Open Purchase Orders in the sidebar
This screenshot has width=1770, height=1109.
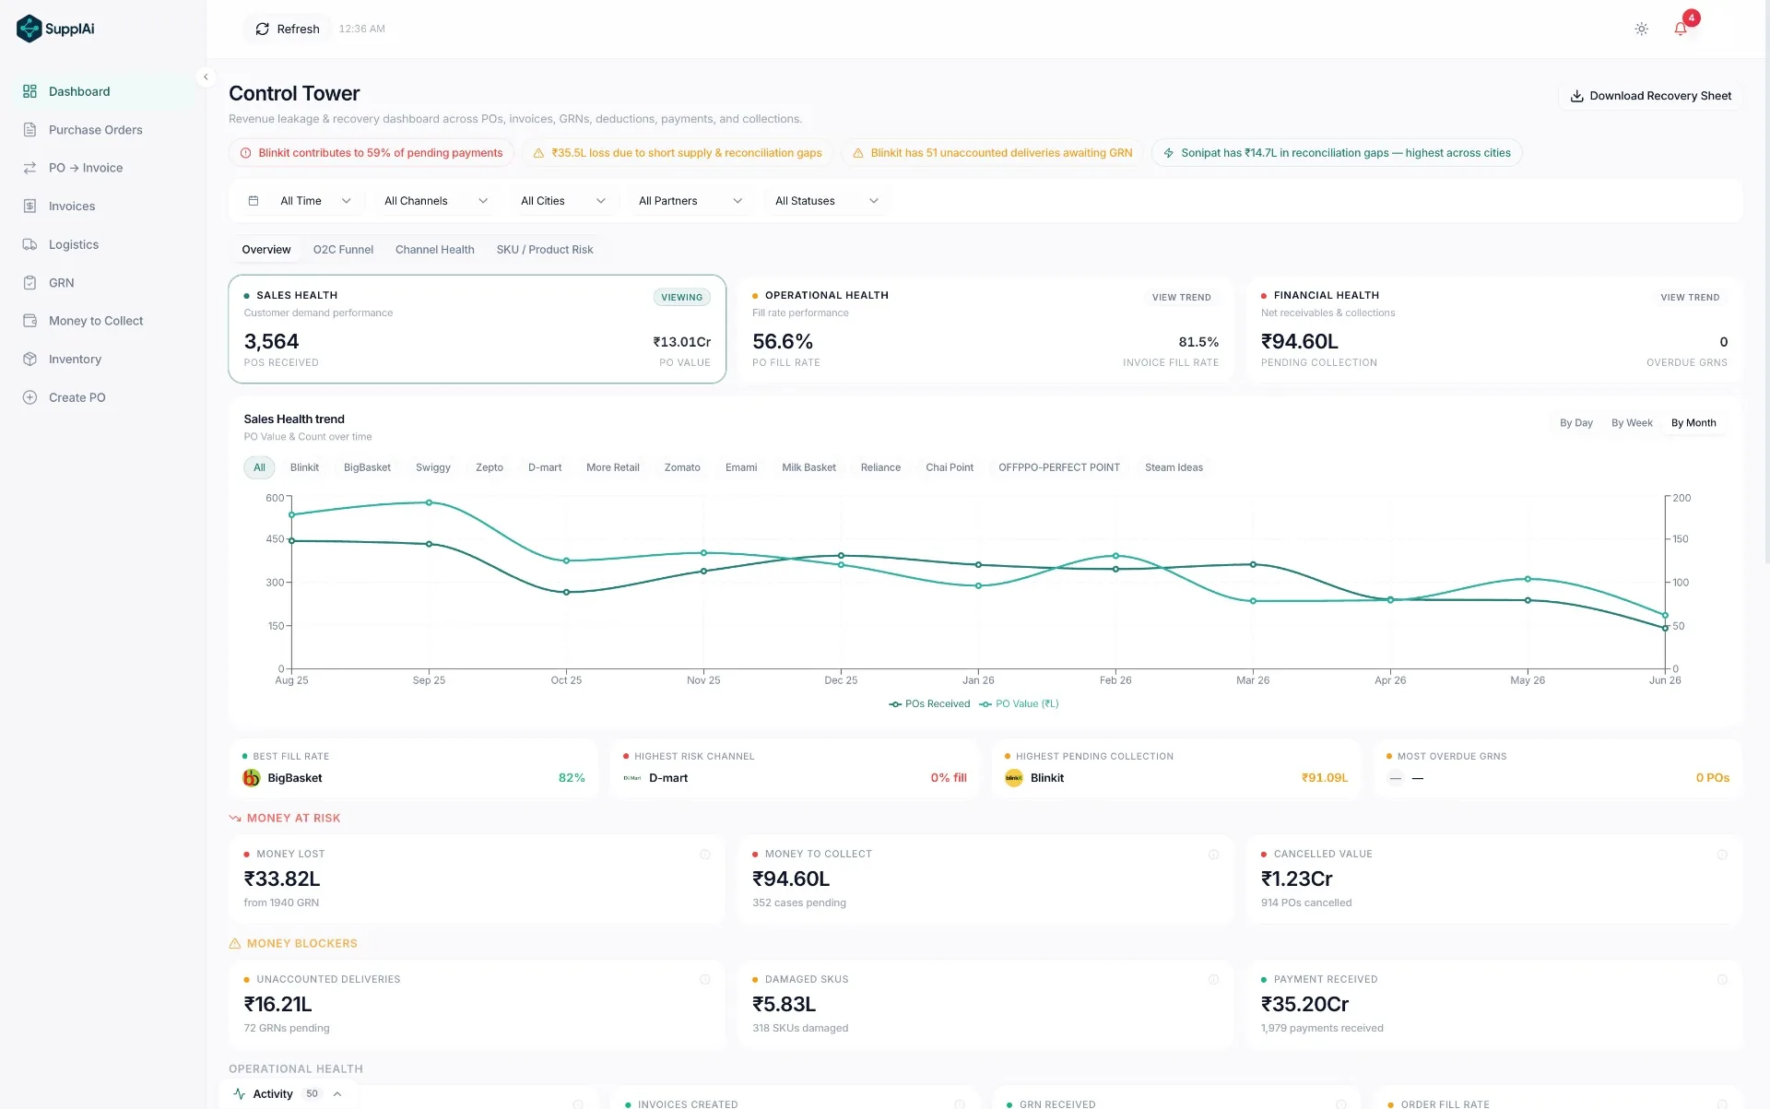pos(98,130)
